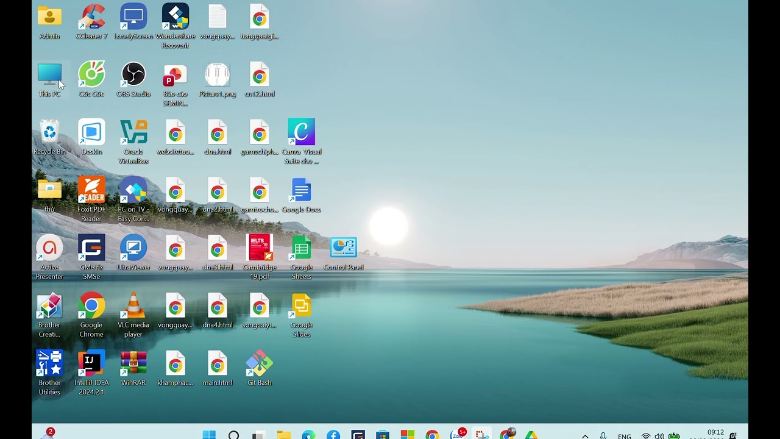
Task: Select the Canva Visual Suite icon
Action: click(x=302, y=142)
